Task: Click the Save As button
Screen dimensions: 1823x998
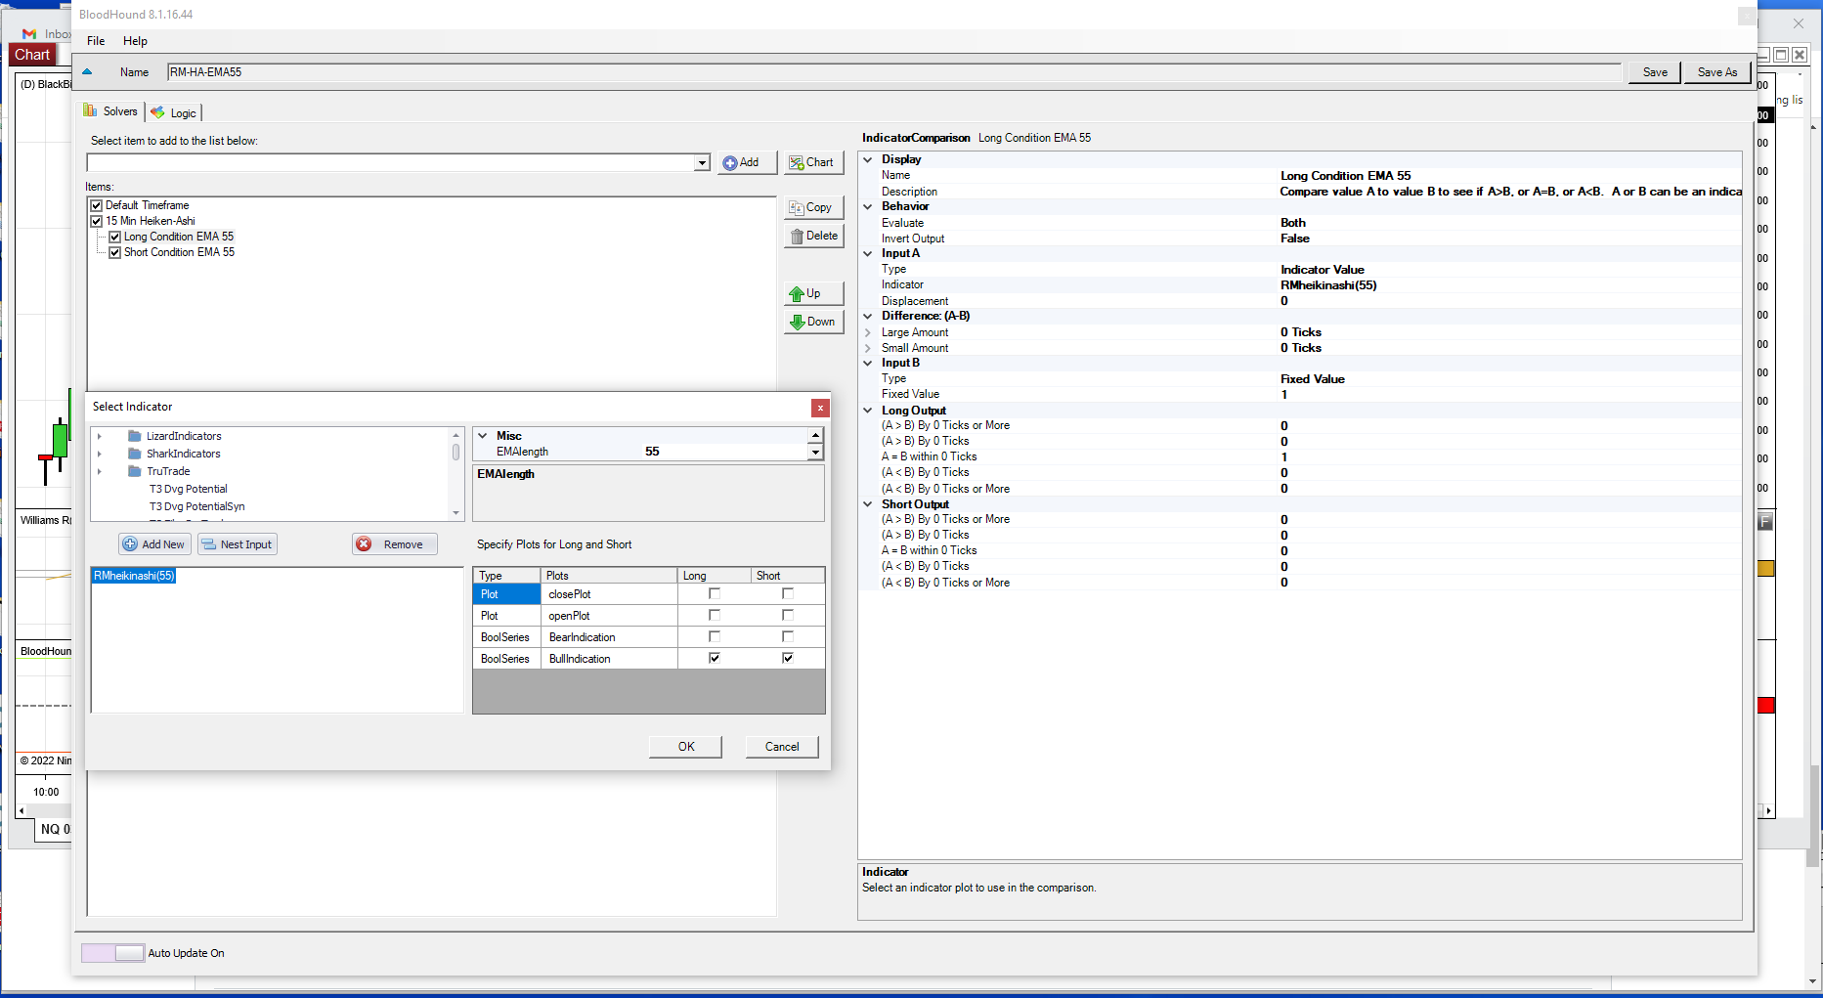Action: 1717,72
